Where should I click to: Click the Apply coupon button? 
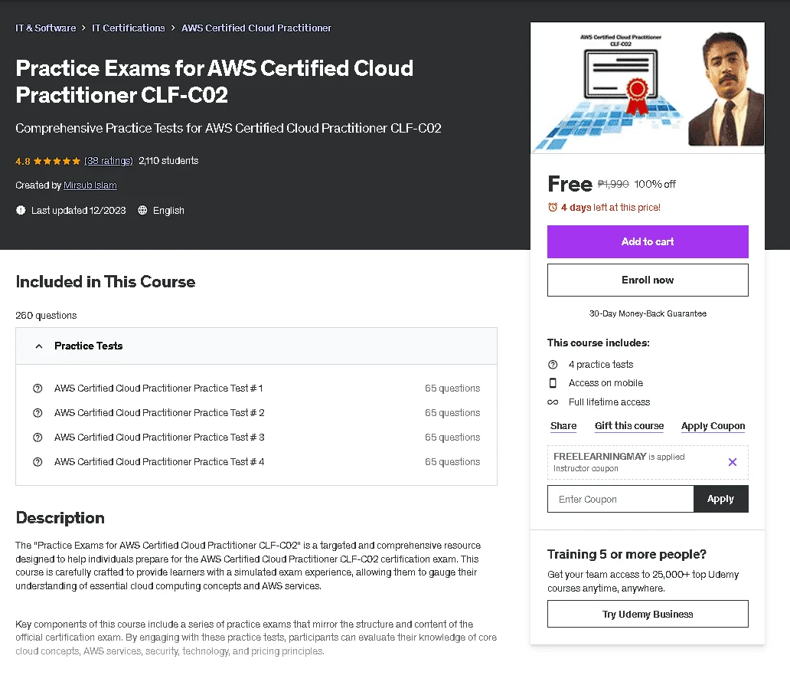pos(720,500)
